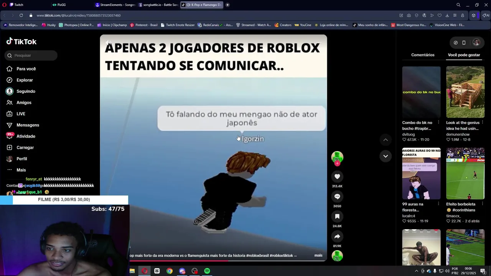This screenshot has height=276, width=491.
Task: Switch to the Você pode gostar tab
Action: tap(464, 55)
